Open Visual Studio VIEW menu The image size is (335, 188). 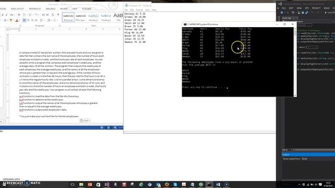coord(299,8)
